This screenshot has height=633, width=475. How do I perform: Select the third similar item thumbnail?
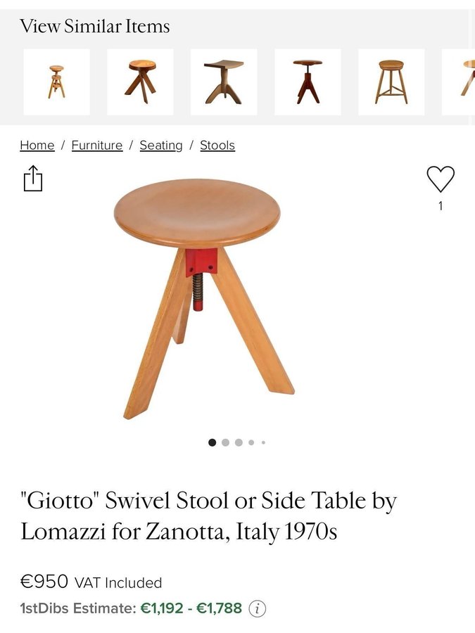pyautogui.click(x=224, y=82)
